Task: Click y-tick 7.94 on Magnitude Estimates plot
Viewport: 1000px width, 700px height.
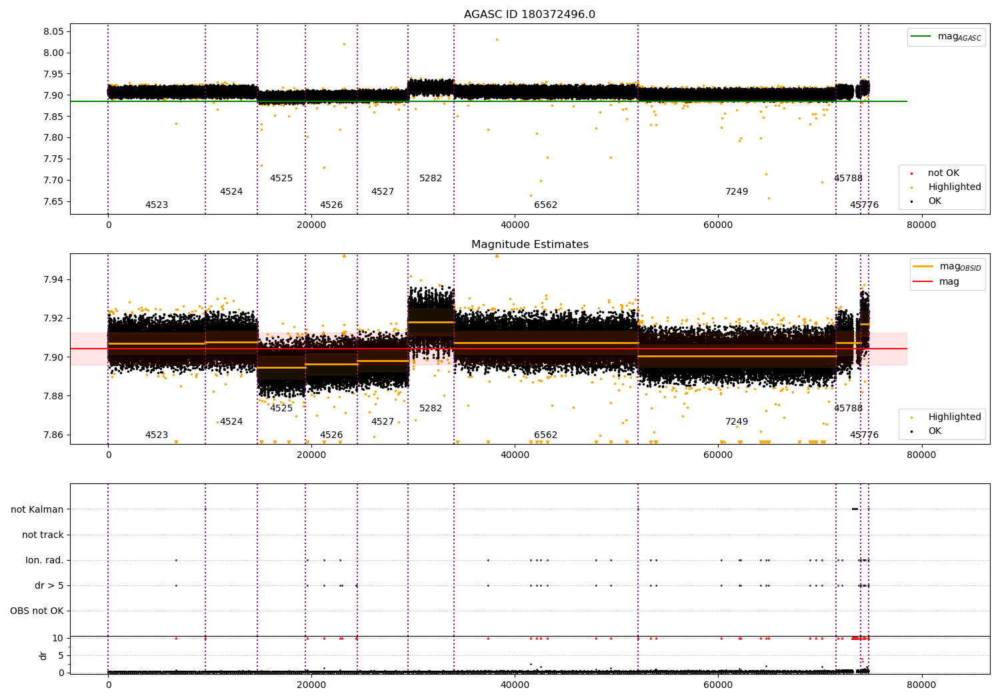Action: (x=53, y=279)
